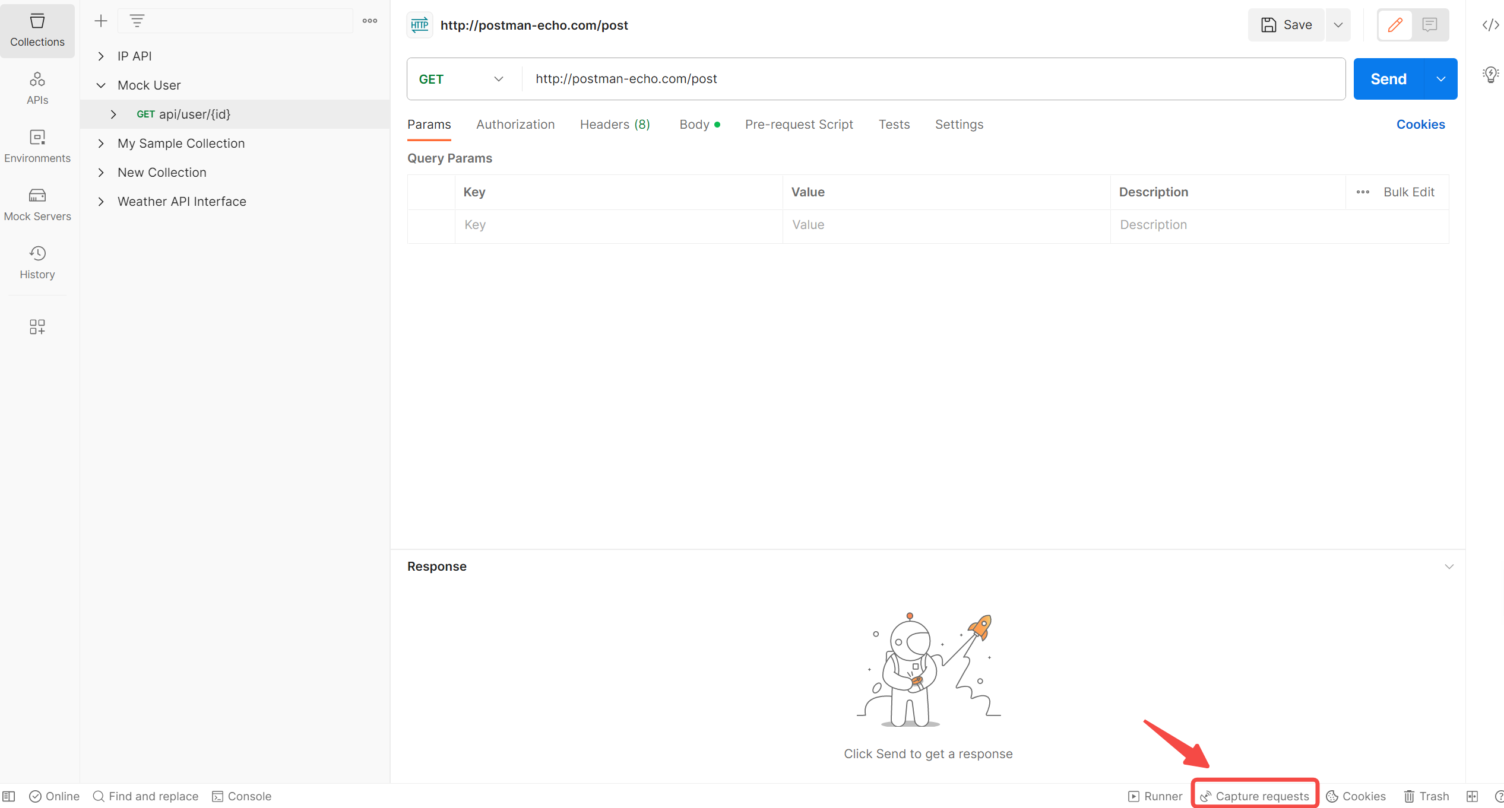Open the three-dot collections options menu
Image resolution: width=1504 pixels, height=808 pixels.
click(x=370, y=21)
